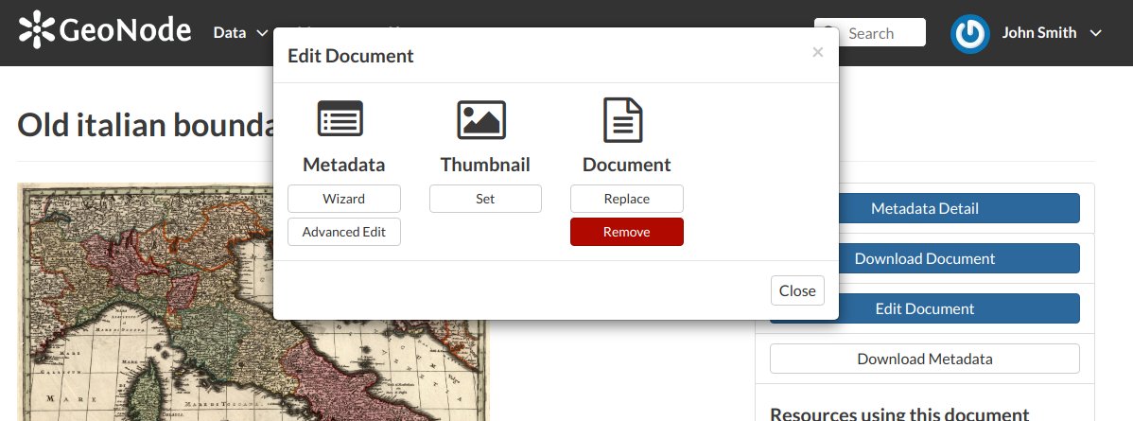Close Edit Document dialog with X
Image resolution: width=1133 pixels, height=421 pixels.
click(x=817, y=52)
